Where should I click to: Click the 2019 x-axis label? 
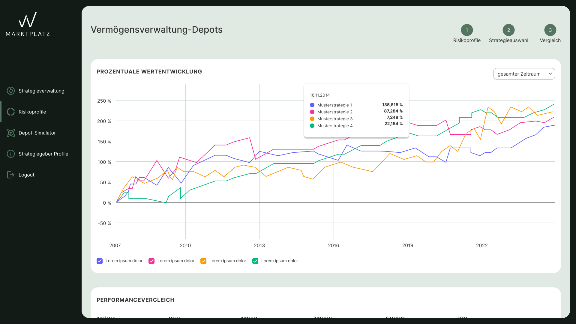coord(408,245)
